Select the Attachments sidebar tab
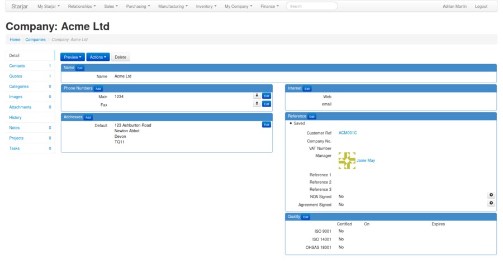Viewport: 503px width, 279px height. click(20, 107)
